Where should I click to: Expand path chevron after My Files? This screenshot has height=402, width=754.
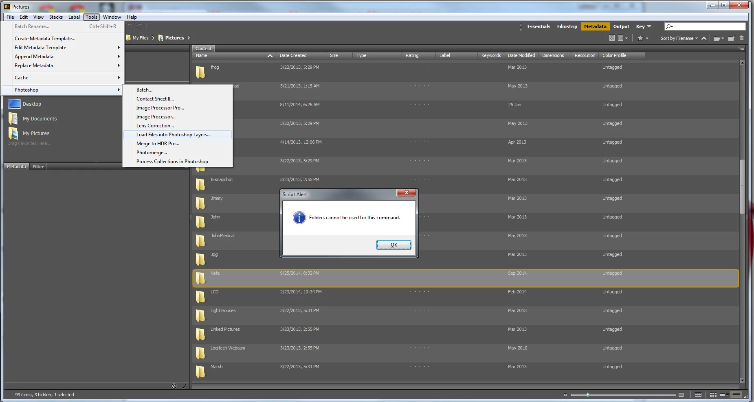pyautogui.click(x=153, y=38)
